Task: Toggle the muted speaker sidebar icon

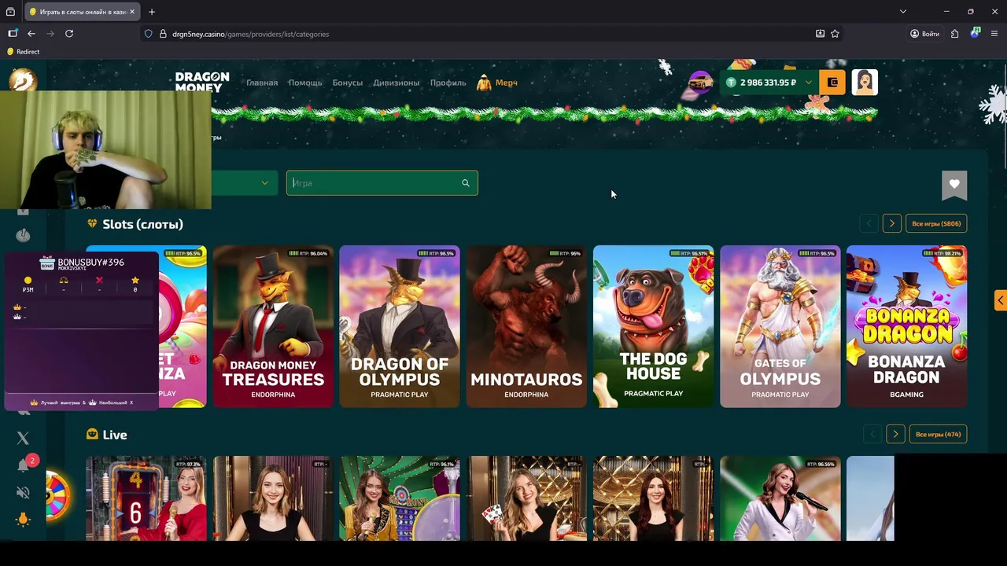Action: point(23,493)
